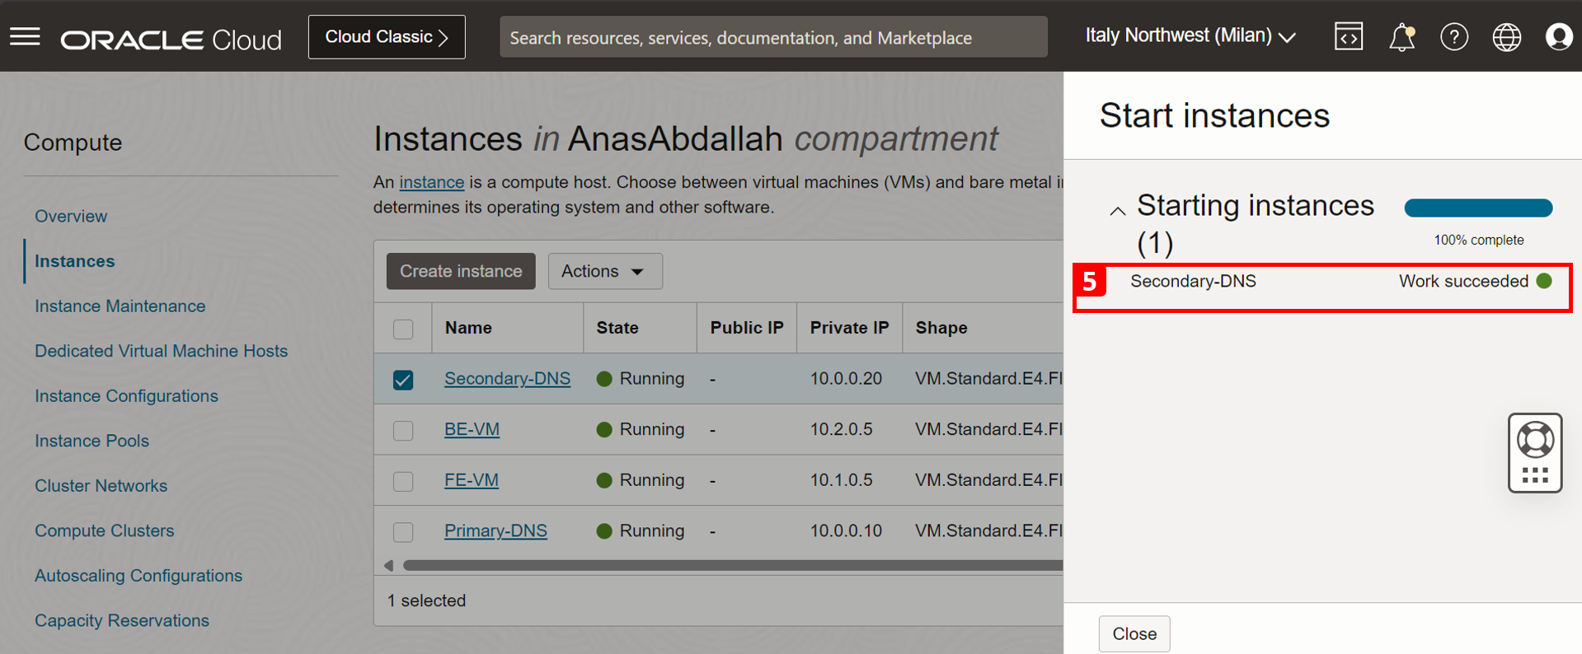Click the scroll-left arrow of instance table
Image resolution: width=1582 pixels, height=654 pixels.
pyautogui.click(x=388, y=565)
